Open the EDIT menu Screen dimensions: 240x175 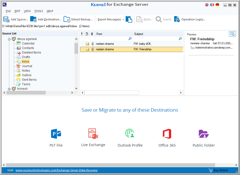point(17,11)
